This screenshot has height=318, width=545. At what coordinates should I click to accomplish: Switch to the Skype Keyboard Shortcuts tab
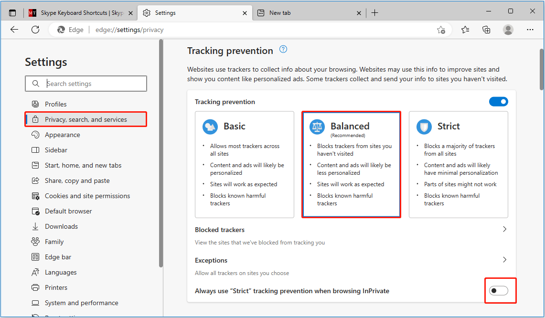[79, 13]
